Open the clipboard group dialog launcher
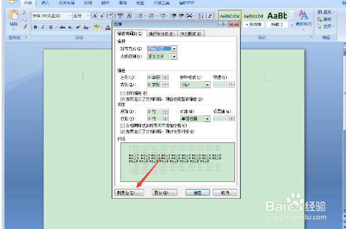 [x=26, y=37]
